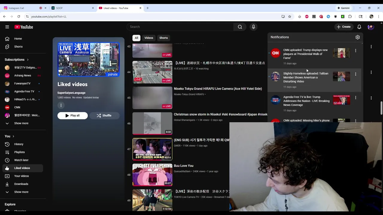
Task: Click the search magnifier button
Action: [x=240, y=27]
